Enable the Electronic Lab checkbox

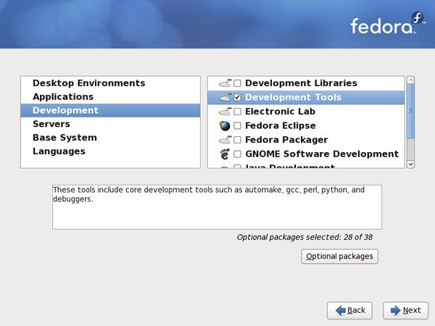pyautogui.click(x=237, y=112)
